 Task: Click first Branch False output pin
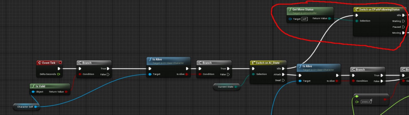coord(108,74)
